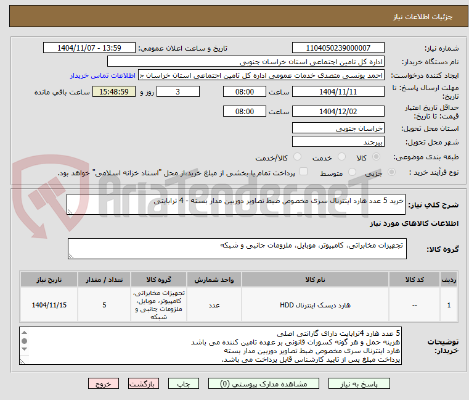Viewport: 469px width, 400px height.
Task: Click the تعداد / مقدار column header
Action: pos(104,280)
